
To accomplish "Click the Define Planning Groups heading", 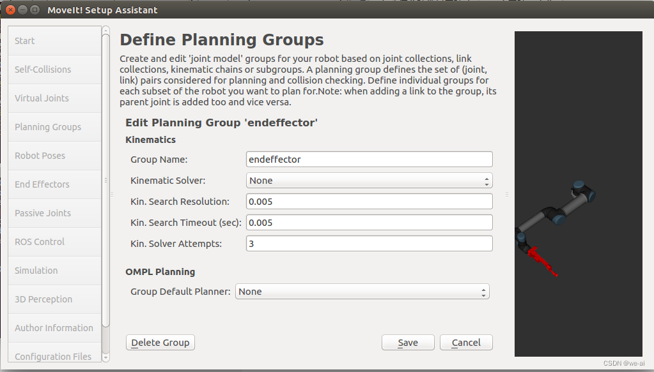I will (x=221, y=40).
